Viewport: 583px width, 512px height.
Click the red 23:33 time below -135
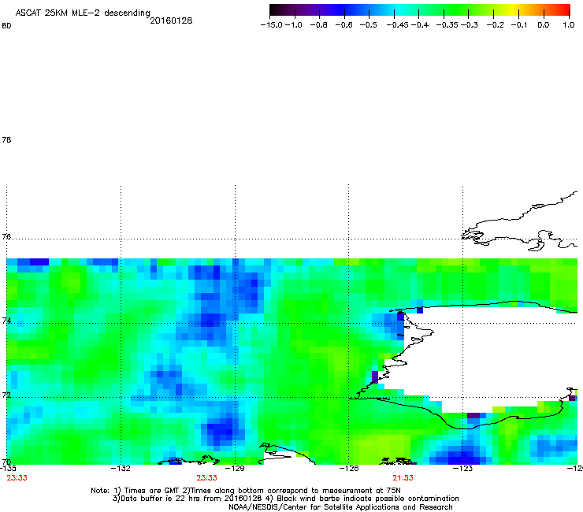(17, 478)
